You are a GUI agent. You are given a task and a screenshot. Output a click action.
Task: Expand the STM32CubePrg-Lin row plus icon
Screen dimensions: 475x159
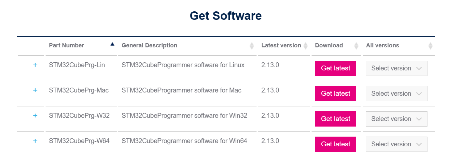pyautogui.click(x=35, y=65)
